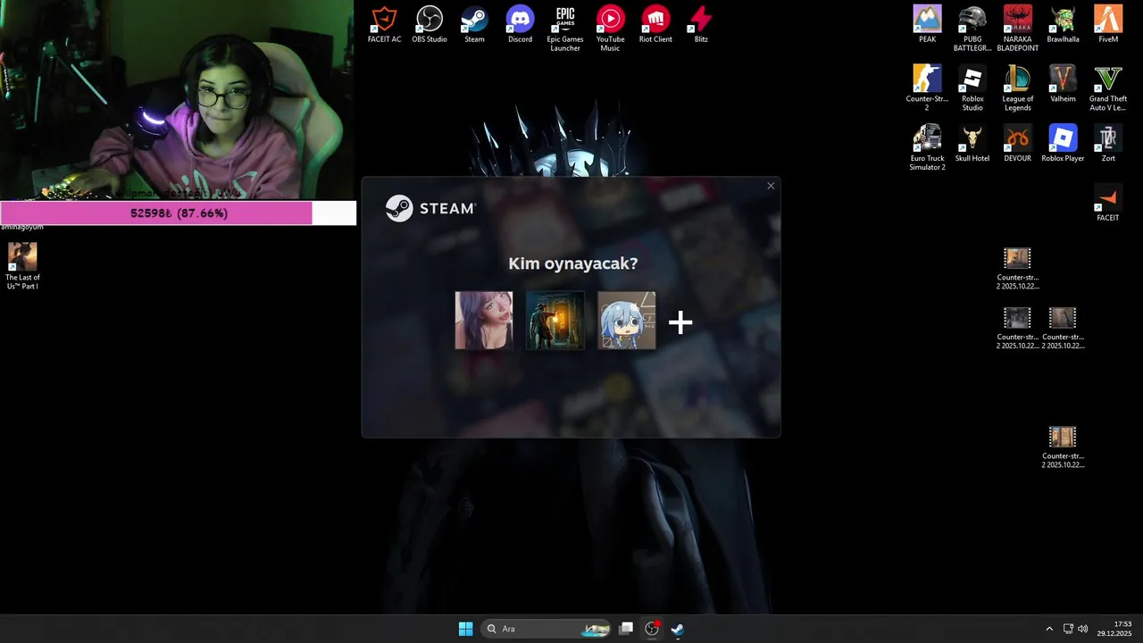Launch Epic Games Launcher shortcut
1143x643 pixels.
[x=565, y=29]
